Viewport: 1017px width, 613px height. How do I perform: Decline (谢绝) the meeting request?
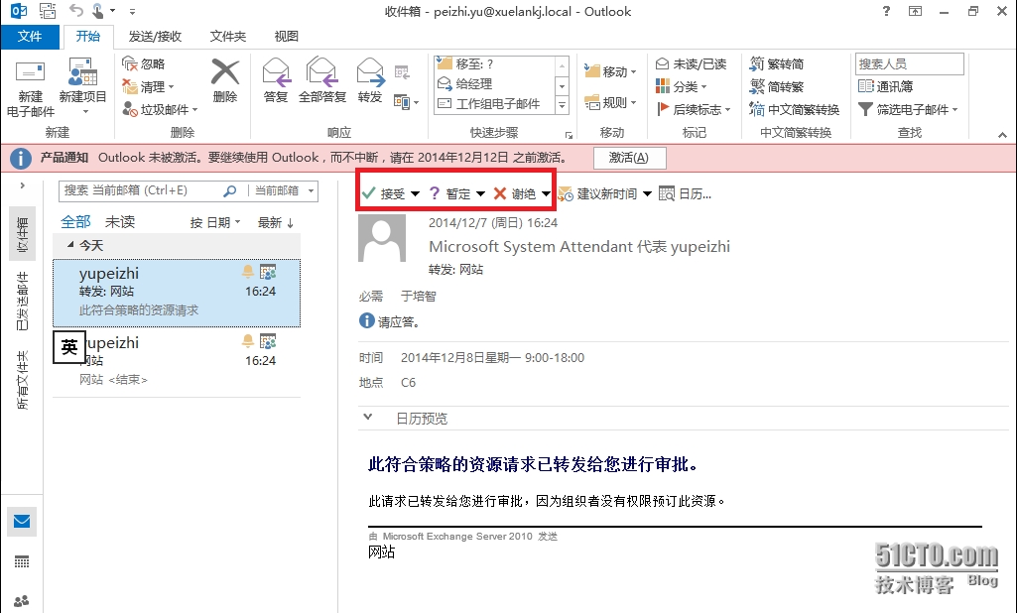tap(515, 193)
